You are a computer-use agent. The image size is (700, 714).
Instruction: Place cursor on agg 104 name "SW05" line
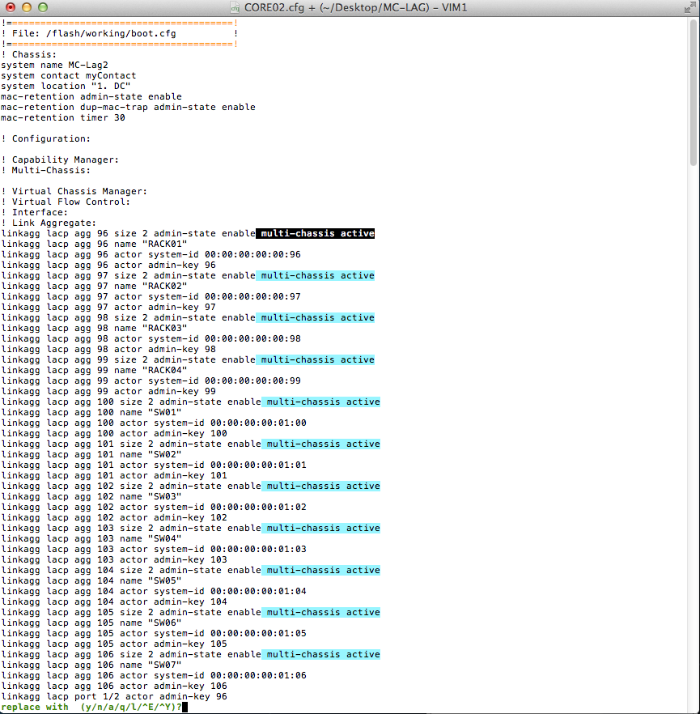pos(91,580)
